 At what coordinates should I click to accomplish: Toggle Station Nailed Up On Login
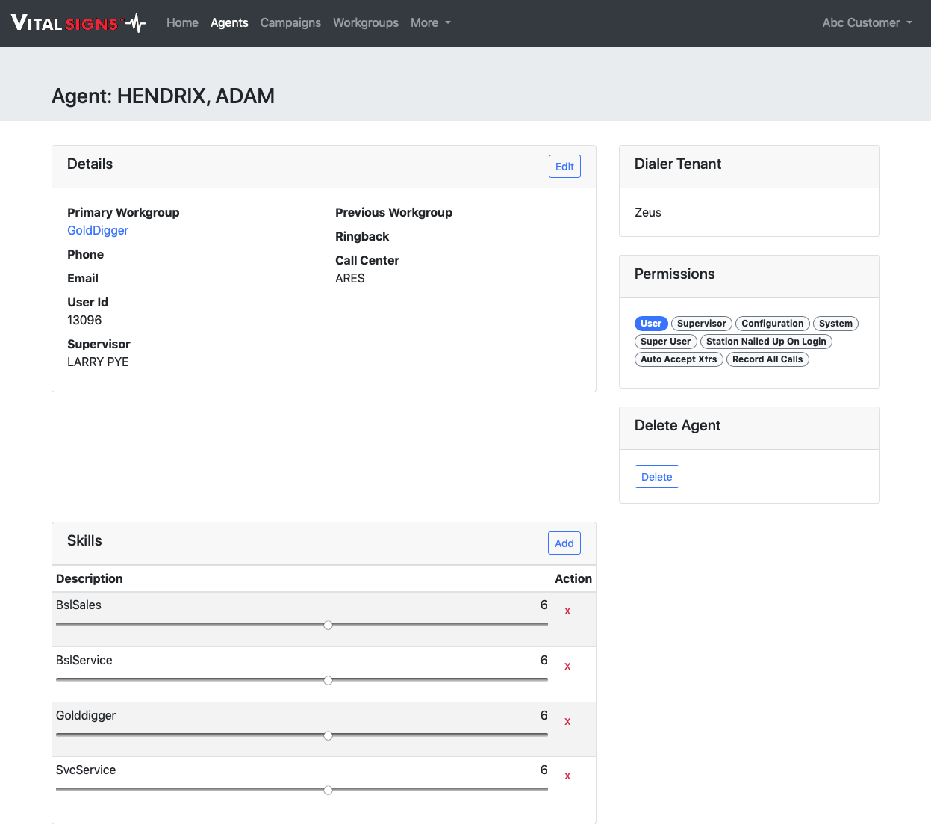tap(765, 342)
